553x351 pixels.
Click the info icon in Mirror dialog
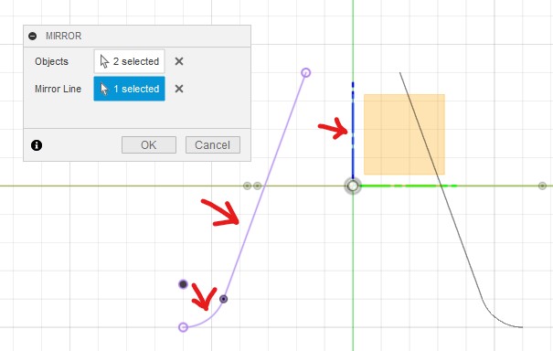(x=37, y=145)
